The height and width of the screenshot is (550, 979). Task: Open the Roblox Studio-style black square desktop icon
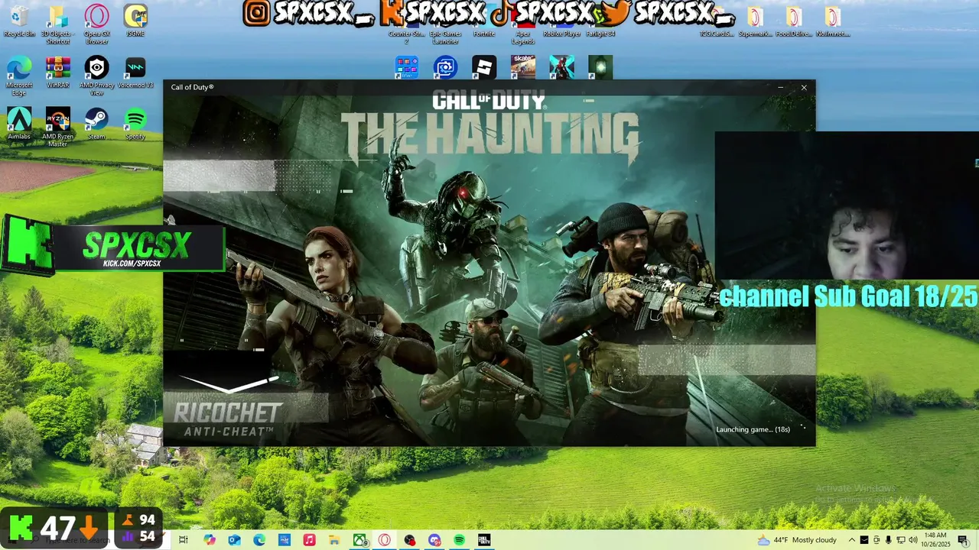(484, 67)
